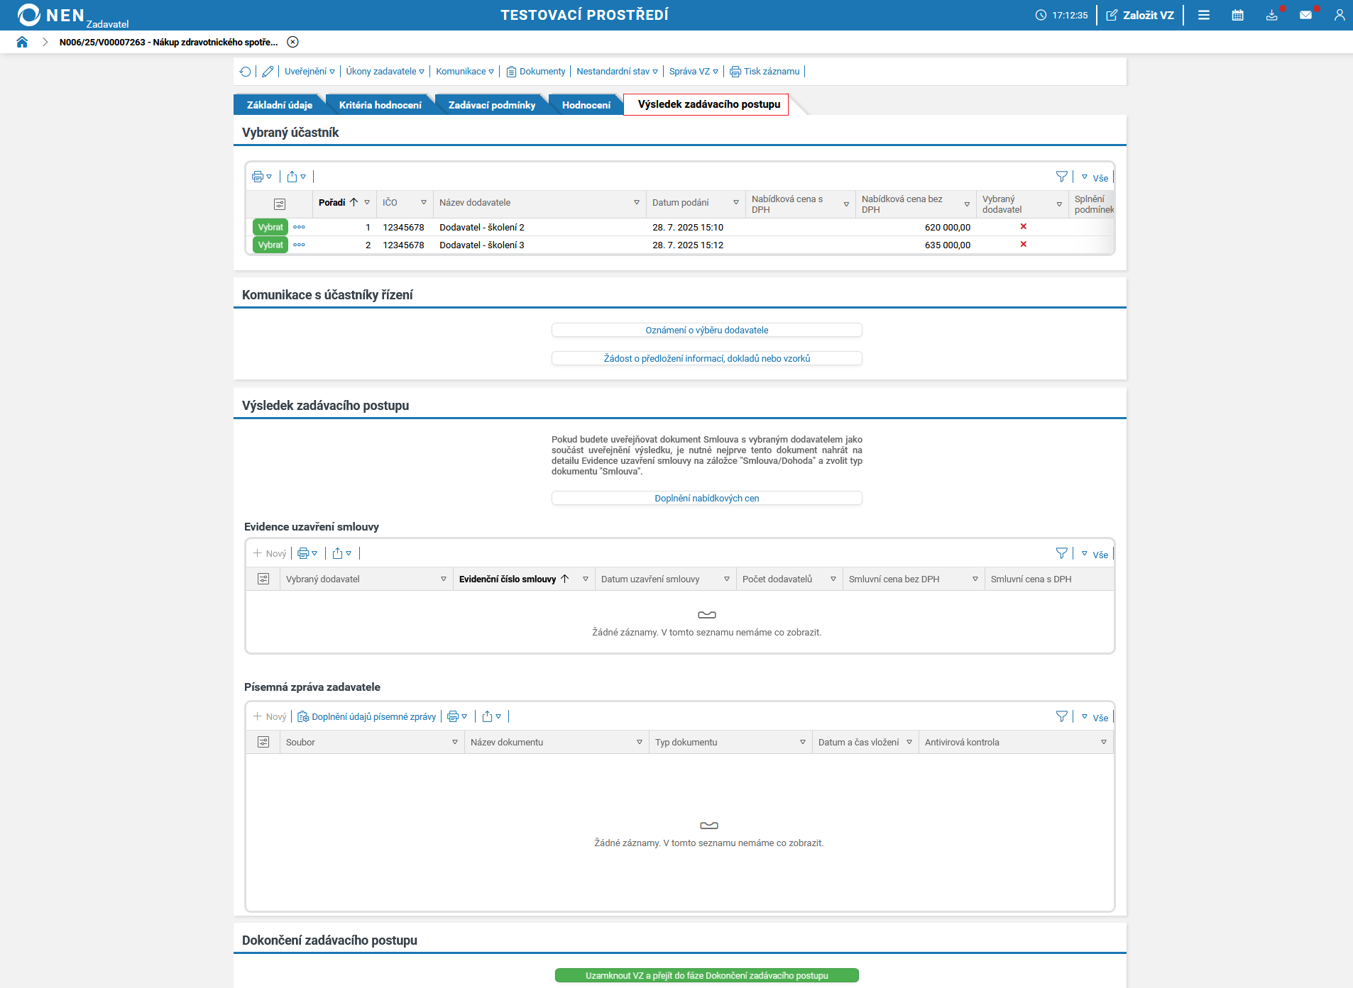Image resolution: width=1353 pixels, height=988 pixels.
Task: Expand the Uveřejnění dropdown menu
Action: click(310, 72)
